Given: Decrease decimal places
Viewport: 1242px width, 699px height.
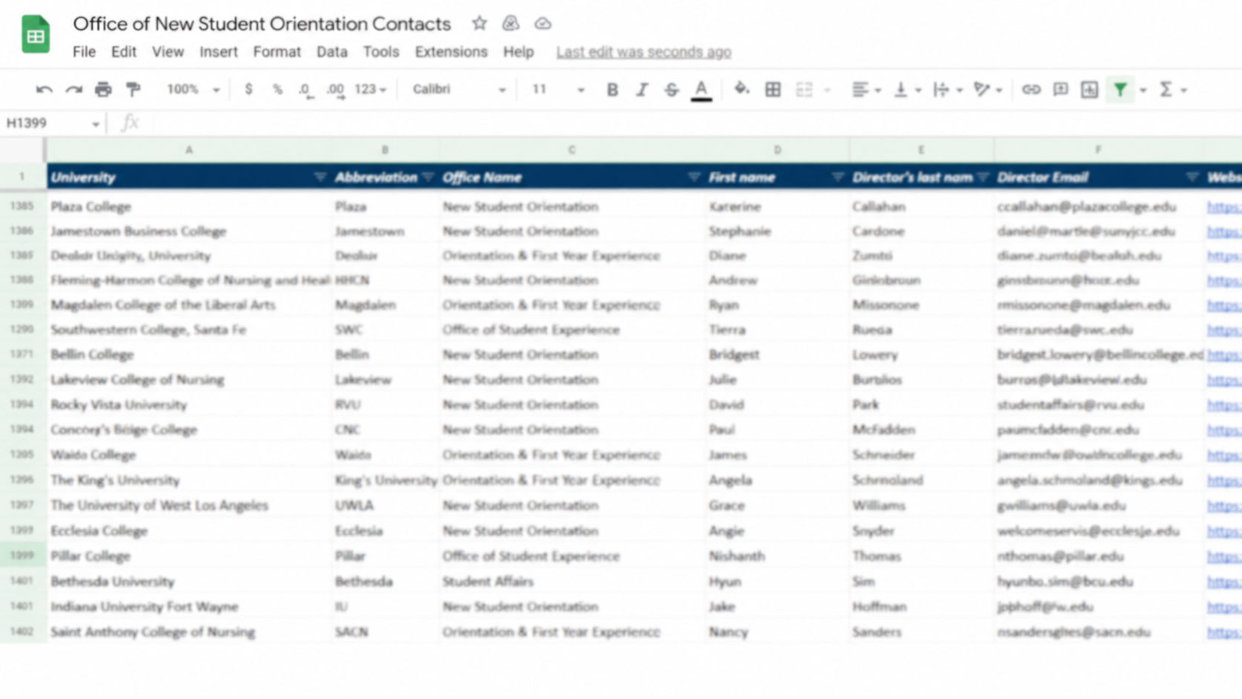Looking at the screenshot, I should [x=305, y=90].
